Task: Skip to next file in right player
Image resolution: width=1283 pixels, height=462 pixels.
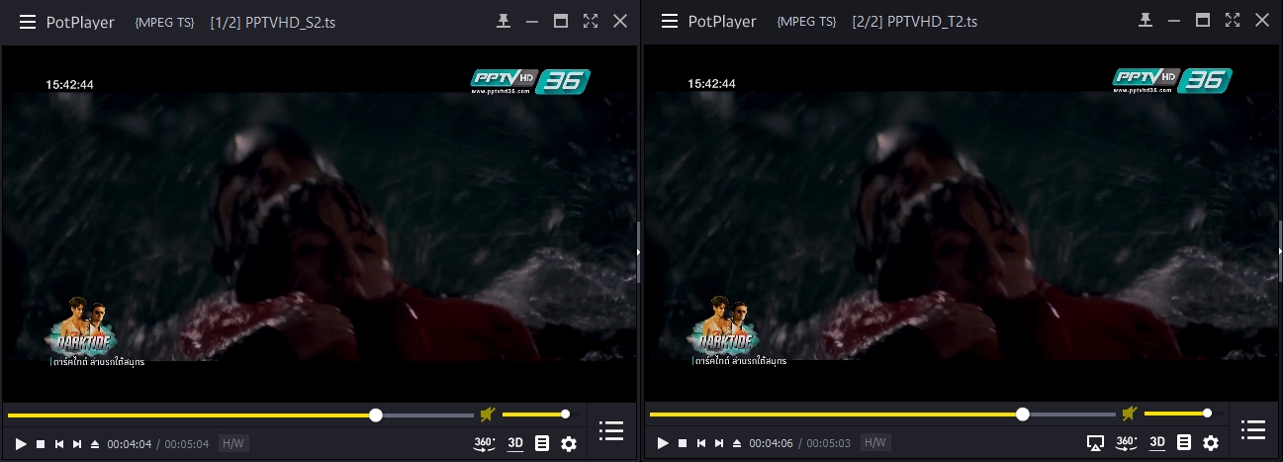Action: point(719,444)
